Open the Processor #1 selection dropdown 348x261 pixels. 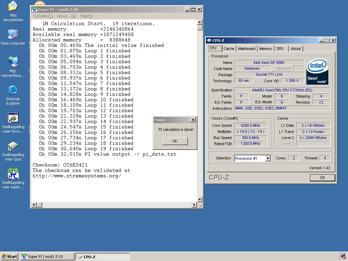pos(268,158)
